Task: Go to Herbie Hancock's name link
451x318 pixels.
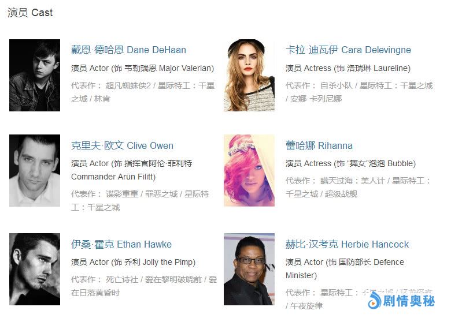Action: (x=347, y=244)
